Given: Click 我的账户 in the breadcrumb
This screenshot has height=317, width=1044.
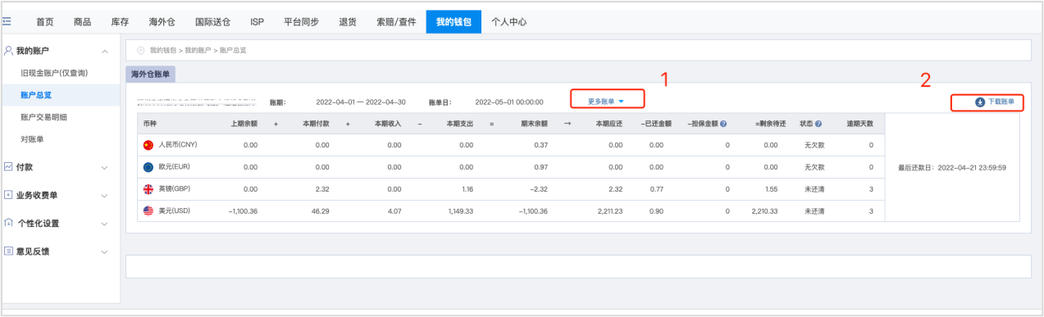Looking at the screenshot, I should click(198, 50).
